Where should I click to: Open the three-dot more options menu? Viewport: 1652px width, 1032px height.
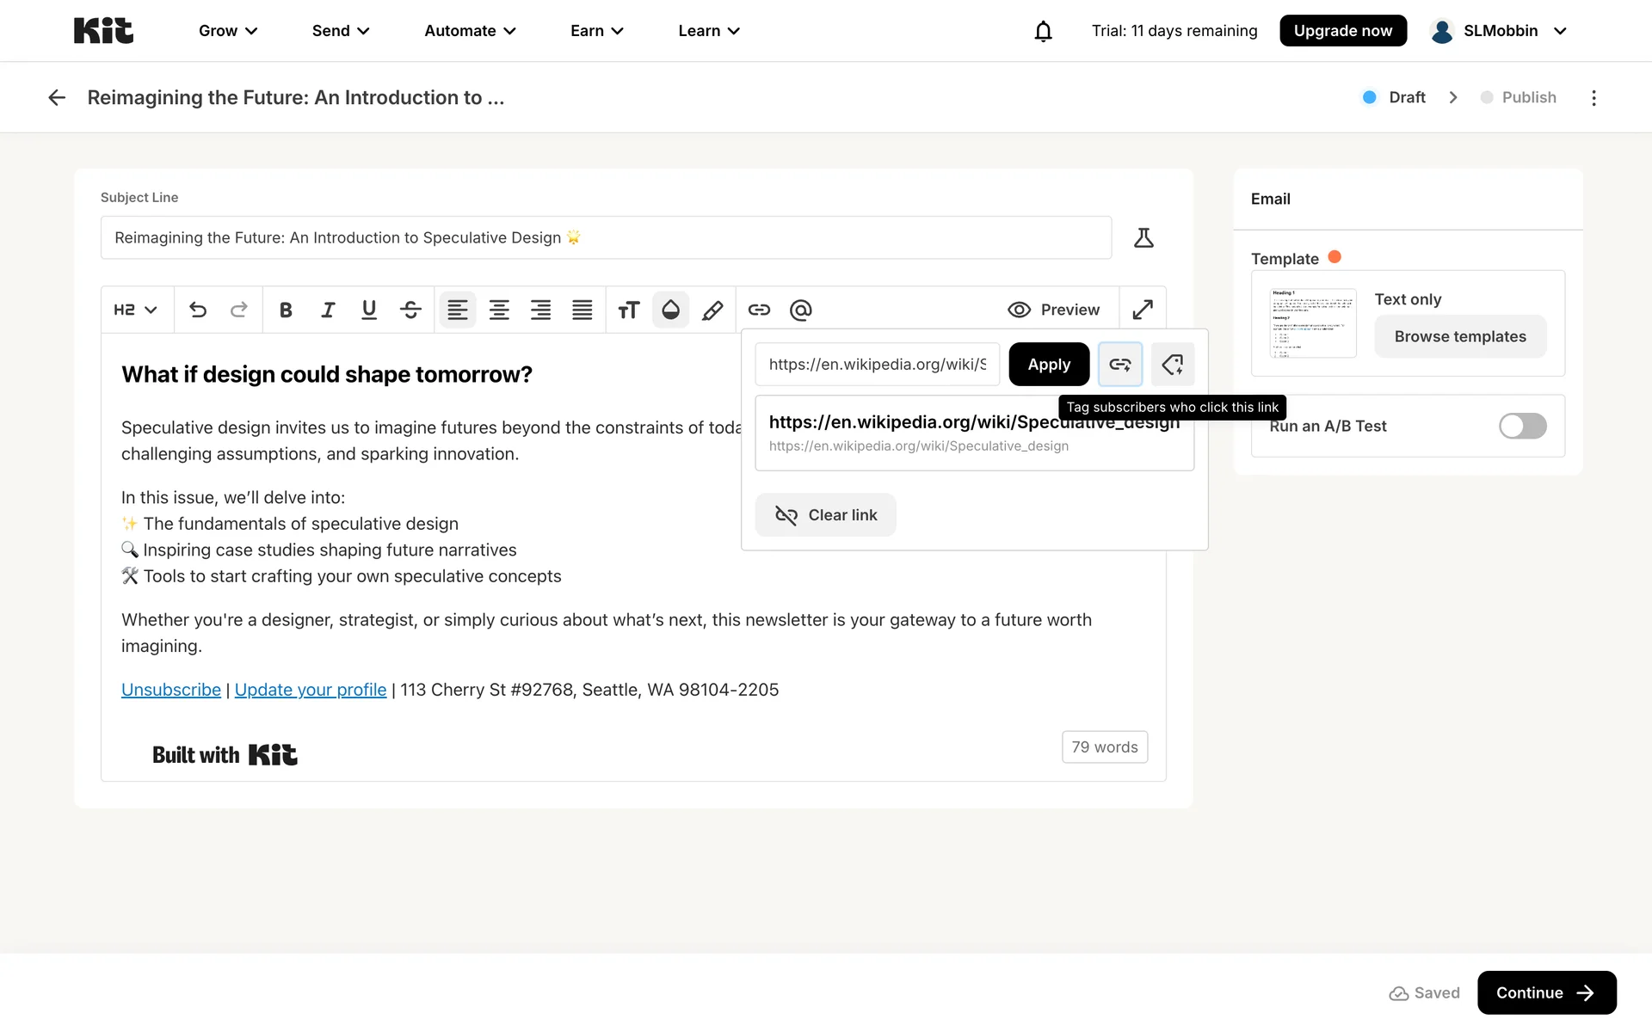[1593, 97]
